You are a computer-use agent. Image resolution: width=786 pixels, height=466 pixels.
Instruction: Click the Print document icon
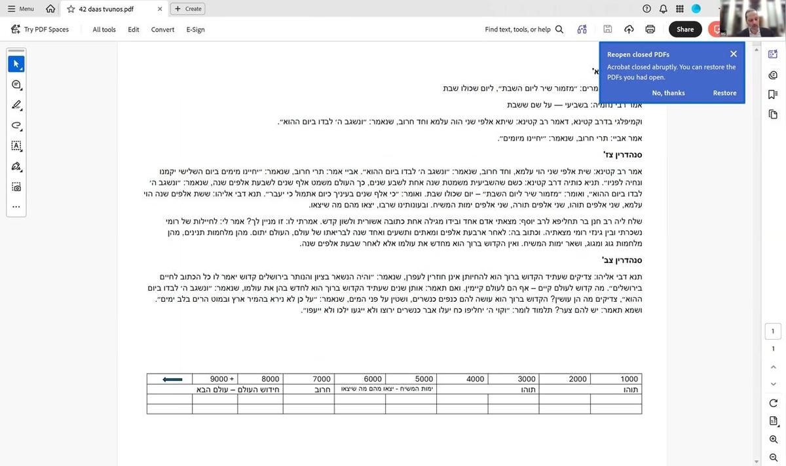tap(650, 29)
